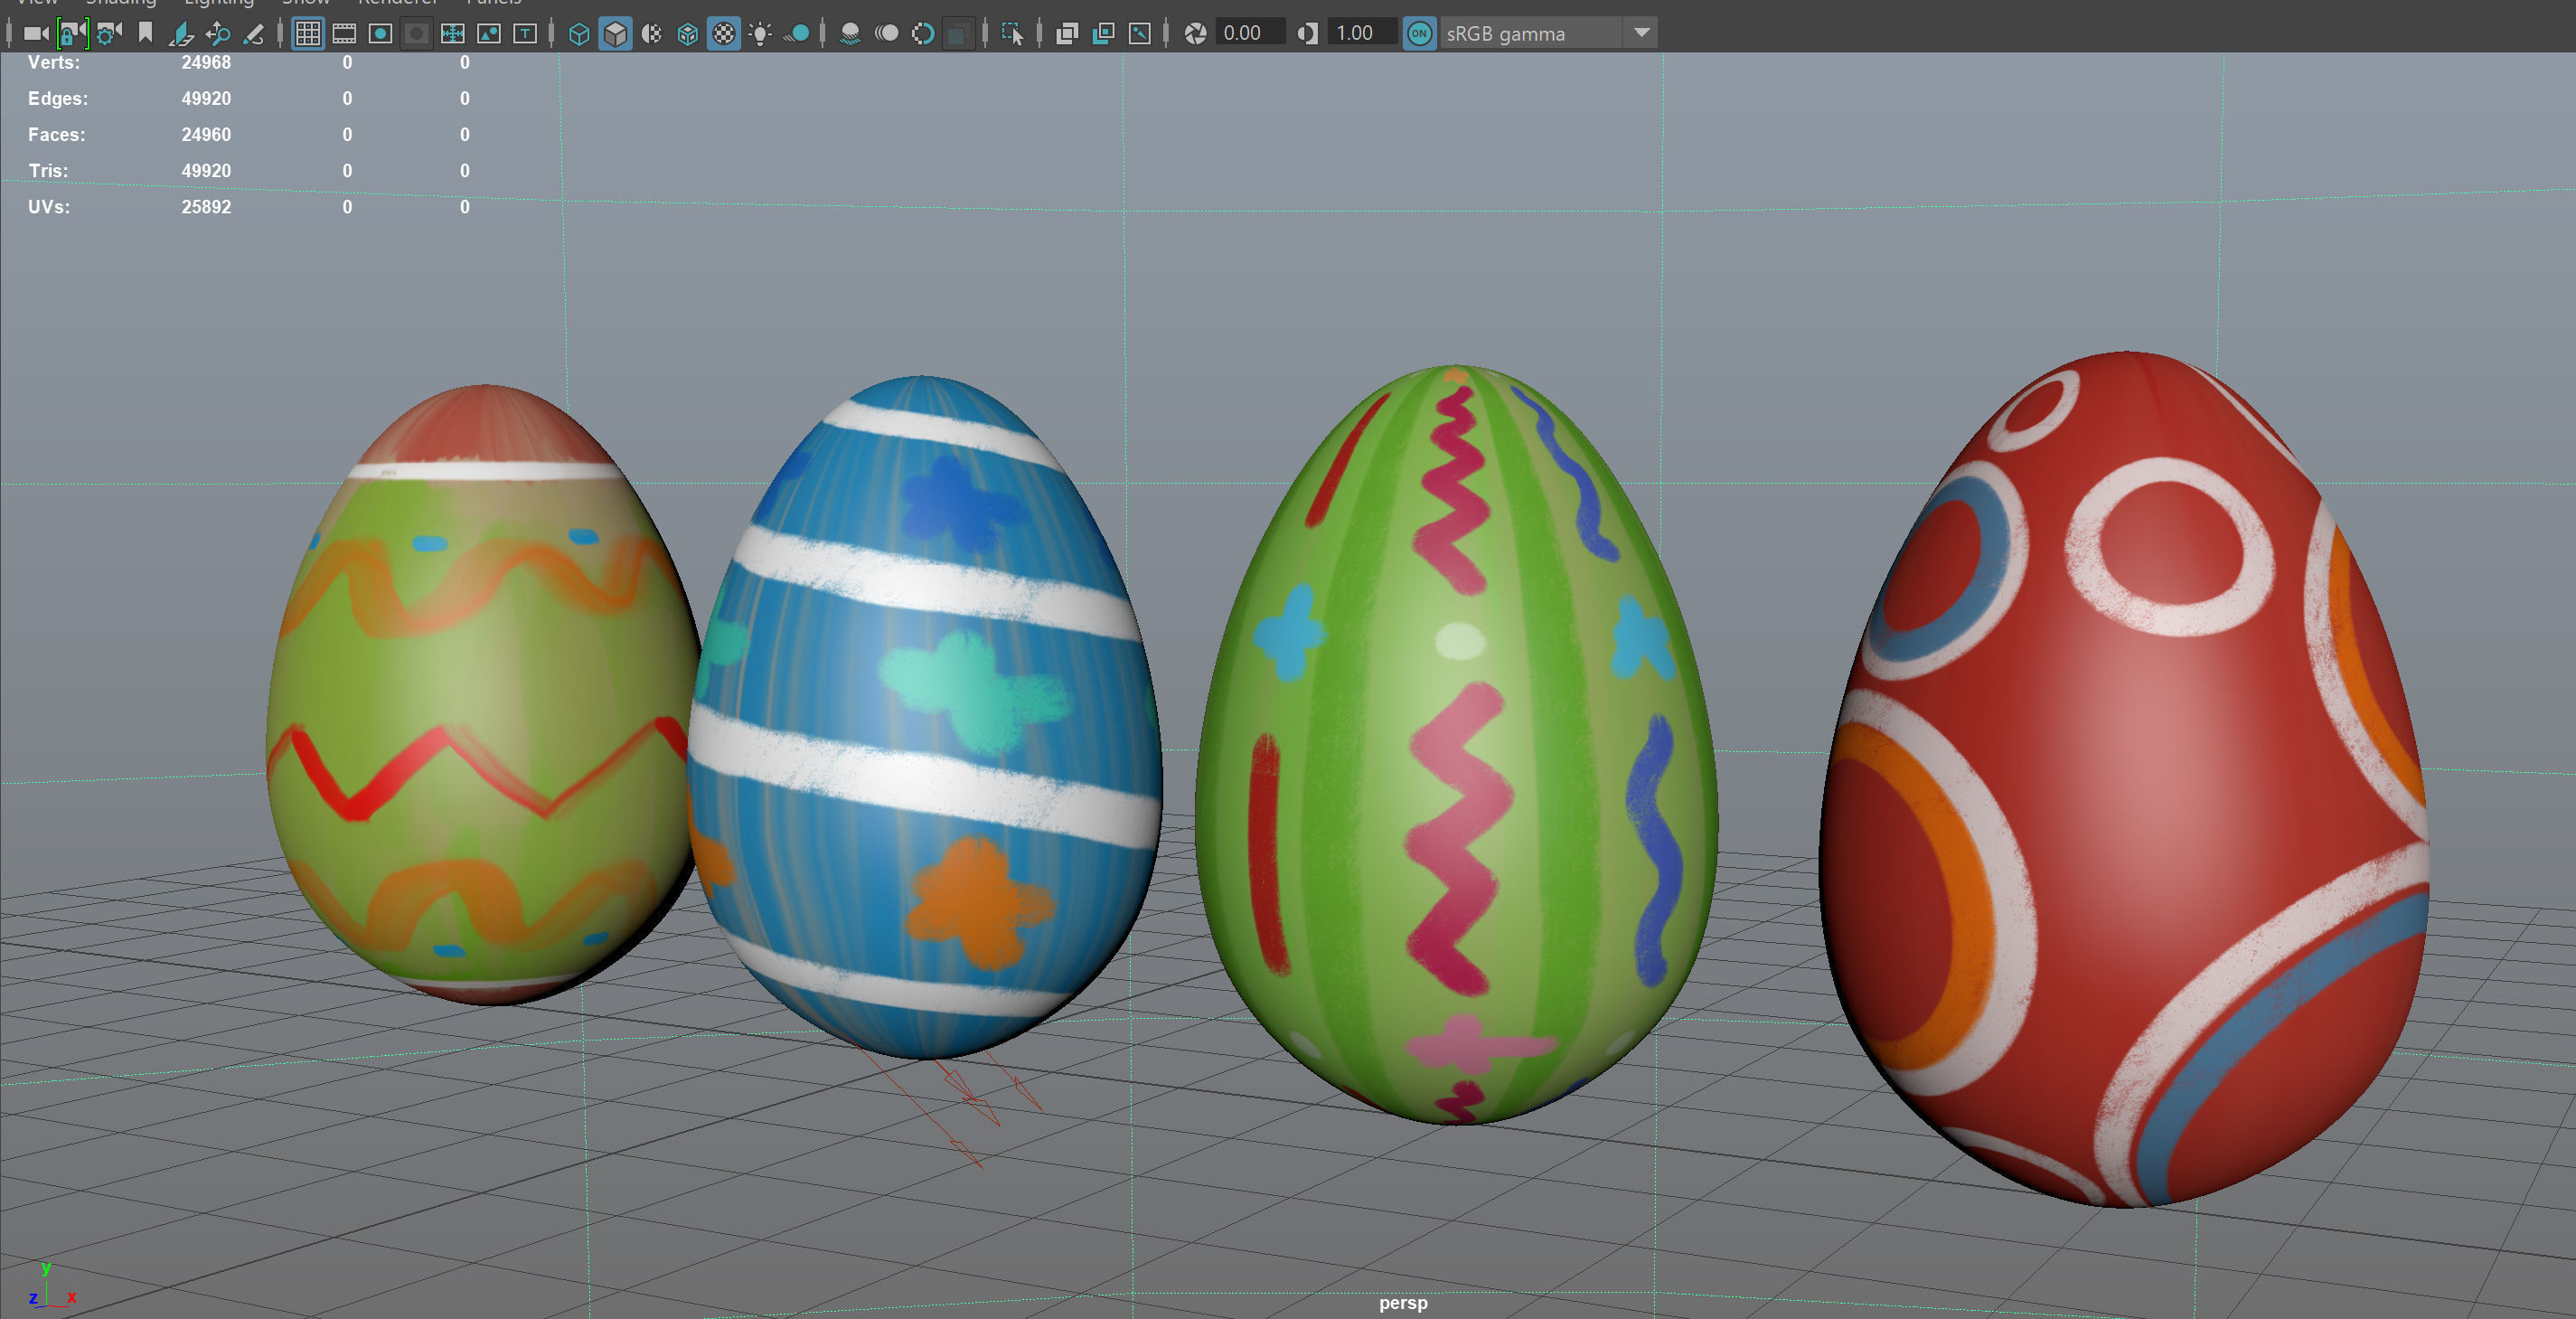Switch to Wireframe display icon
Image resolution: width=2576 pixels, height=1319 pixels.
pos(579,33)
